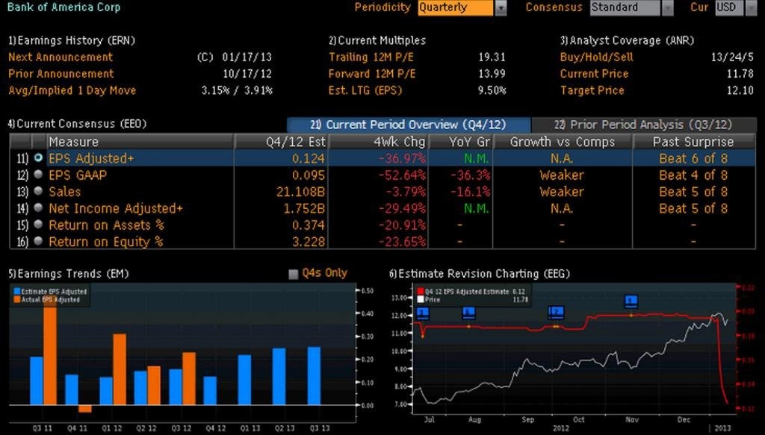Expand the Consensus dropdown arrow
The image size is (765, 435).
coord(667,7)
